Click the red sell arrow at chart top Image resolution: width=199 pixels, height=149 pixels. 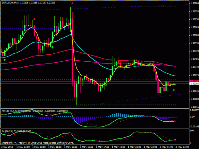(x=72, y=3)
